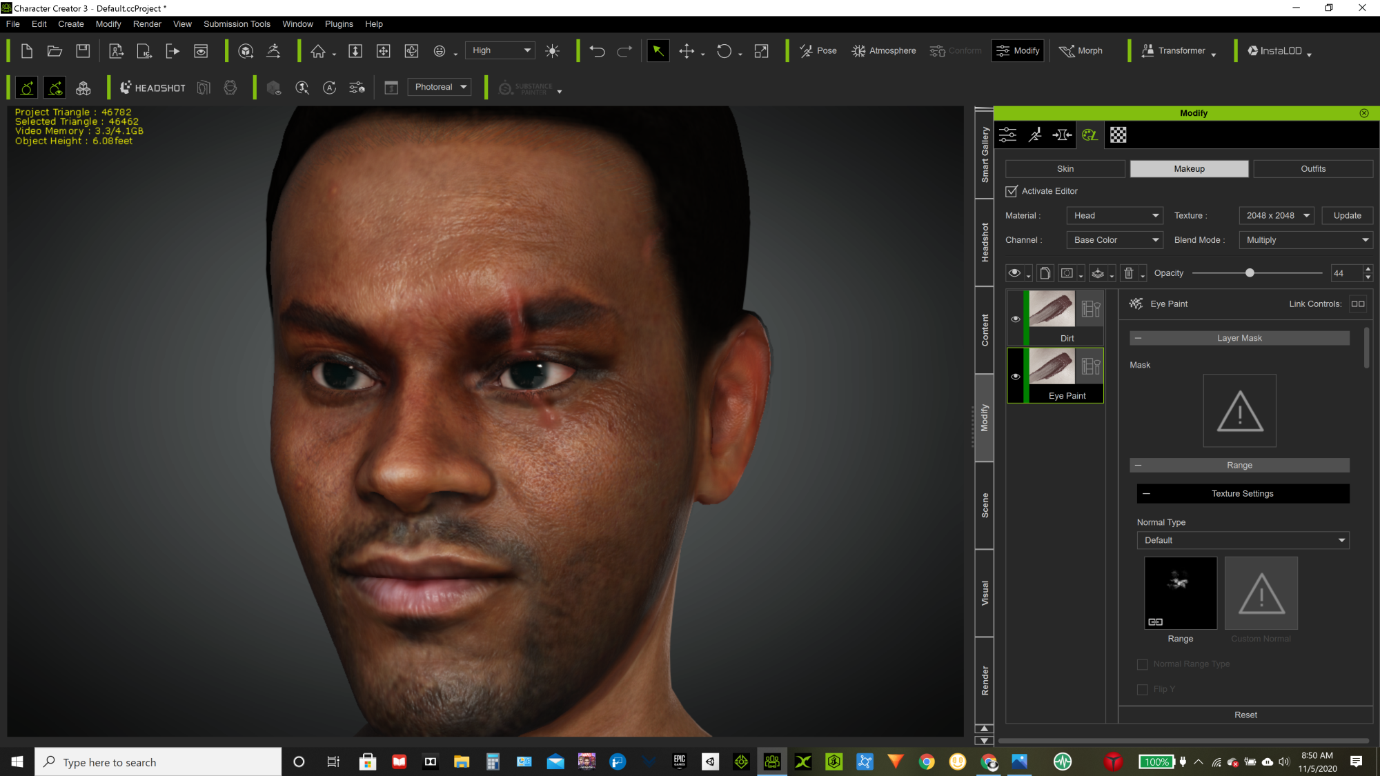This screenshot has height=776, width=1380.
Task: Open the Channel dropdown showing Base Color
Action: [1115, 240]
